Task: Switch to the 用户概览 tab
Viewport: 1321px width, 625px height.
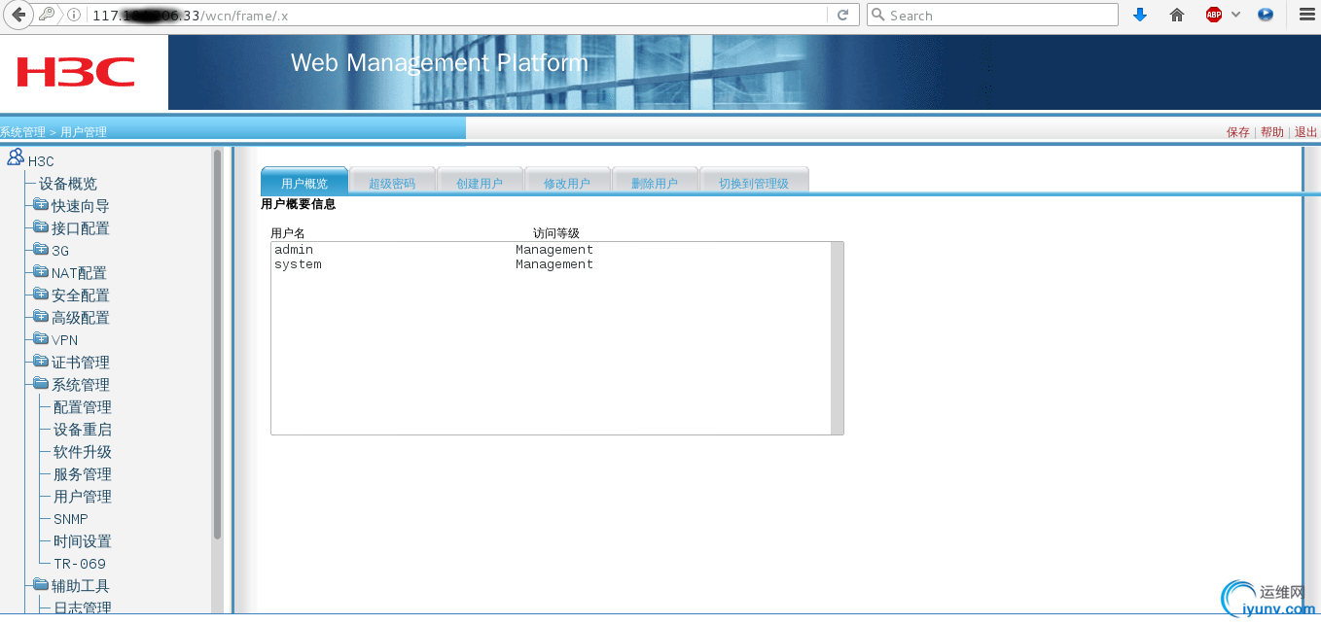Action: pyautogui.click(x=304, y=183)
